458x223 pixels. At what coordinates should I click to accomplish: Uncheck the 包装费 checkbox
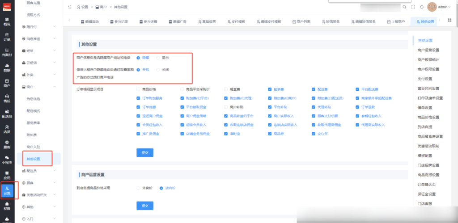coord(270,89)
